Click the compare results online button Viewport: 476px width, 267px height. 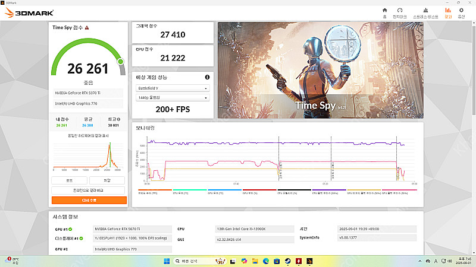point(88,190)
